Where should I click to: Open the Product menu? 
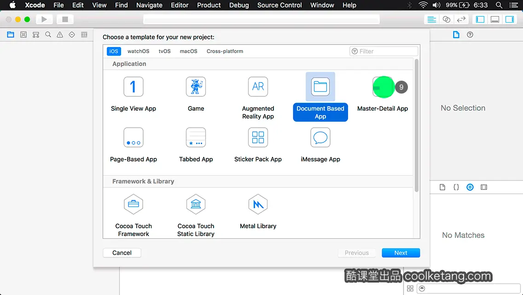pyautogui.click(x=209, y=5)
